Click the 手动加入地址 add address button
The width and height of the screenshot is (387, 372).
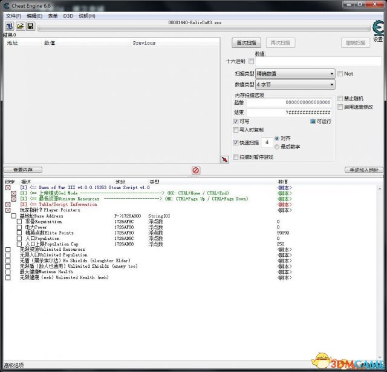(364, 170)
